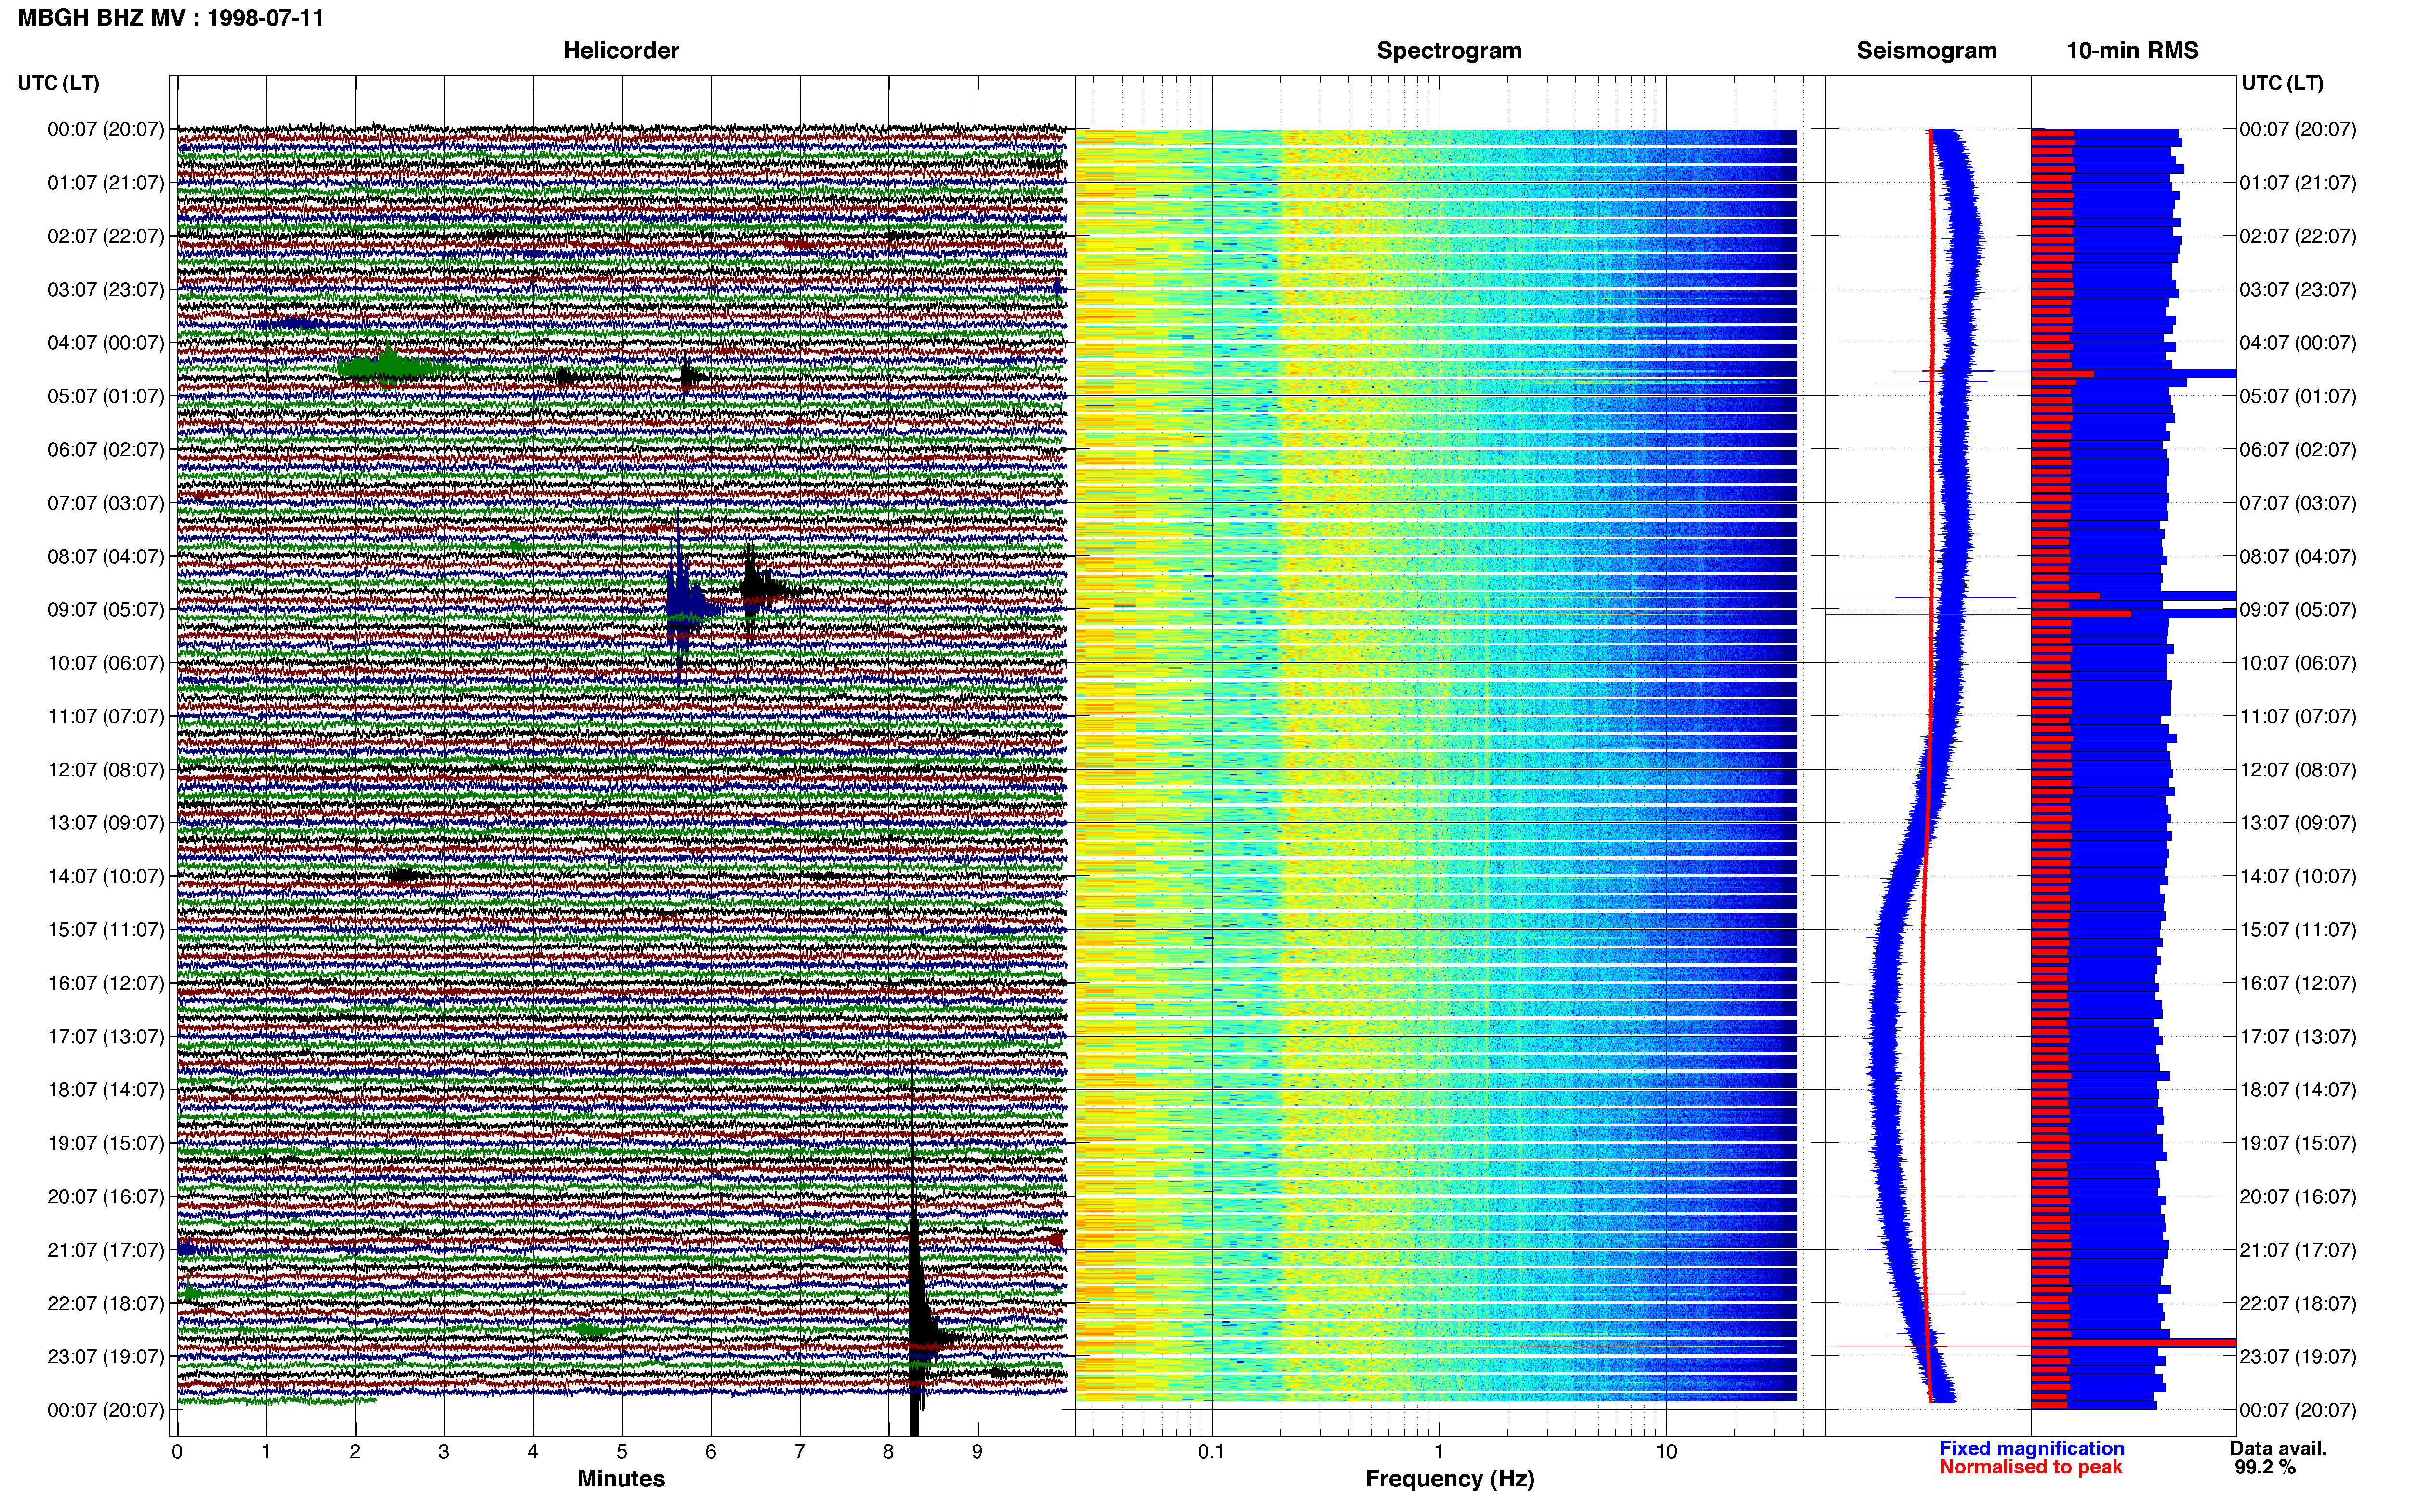Click the Minutes axis title
This screenshot has height=1512, width=2418.
point(621,1479)
